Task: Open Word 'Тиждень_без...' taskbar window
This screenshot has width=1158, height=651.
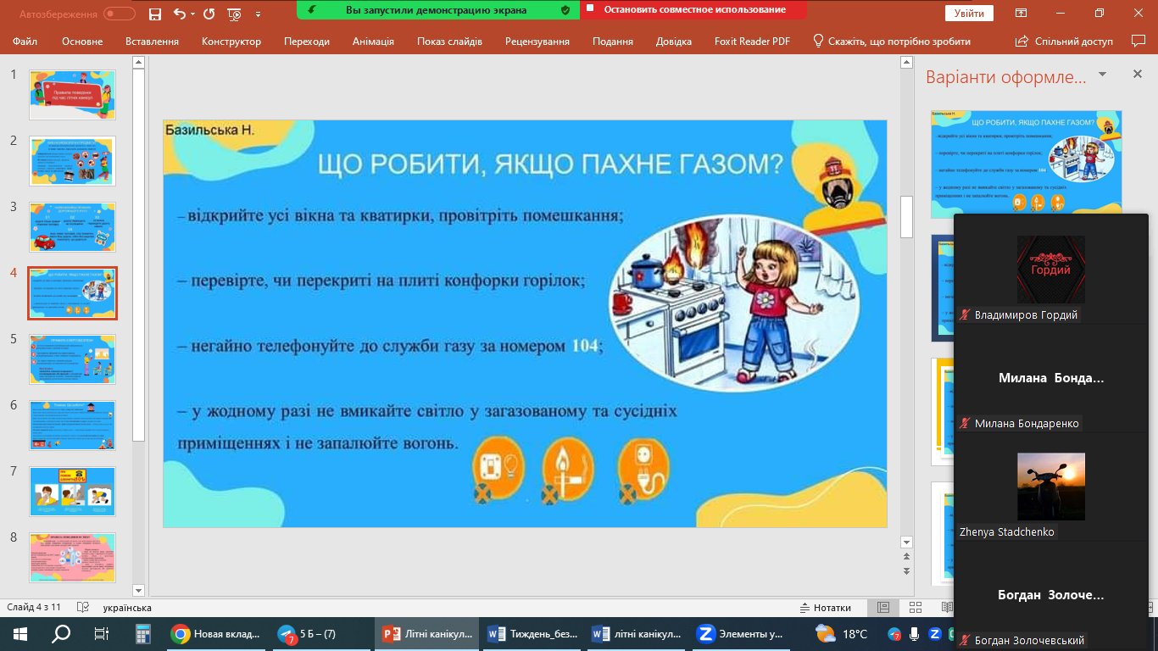Action: 533,634
